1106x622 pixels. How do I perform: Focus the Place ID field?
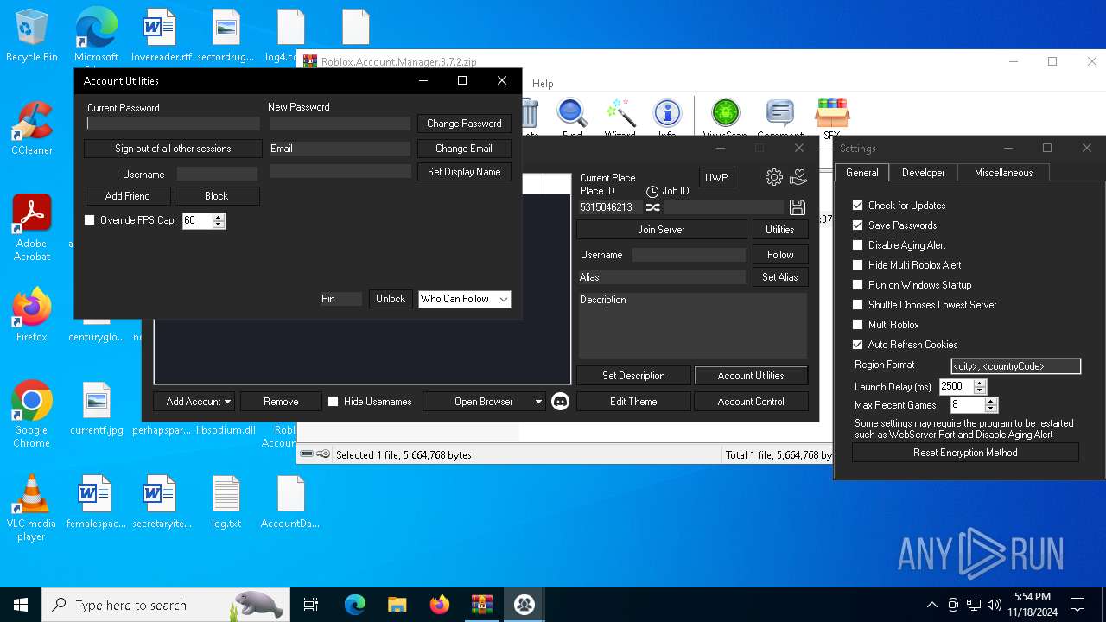pos(610,207)
